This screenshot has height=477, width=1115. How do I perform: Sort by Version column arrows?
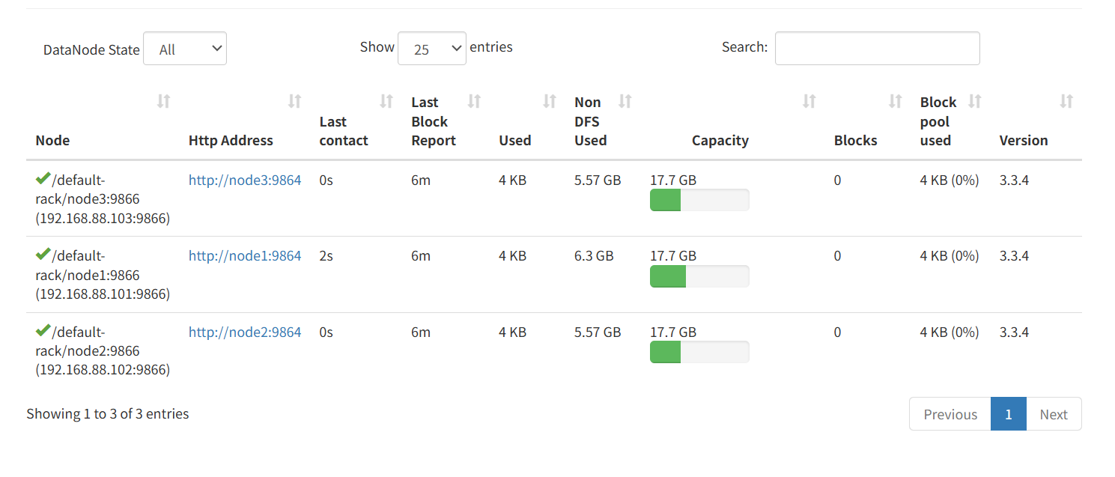point(1067,101)
